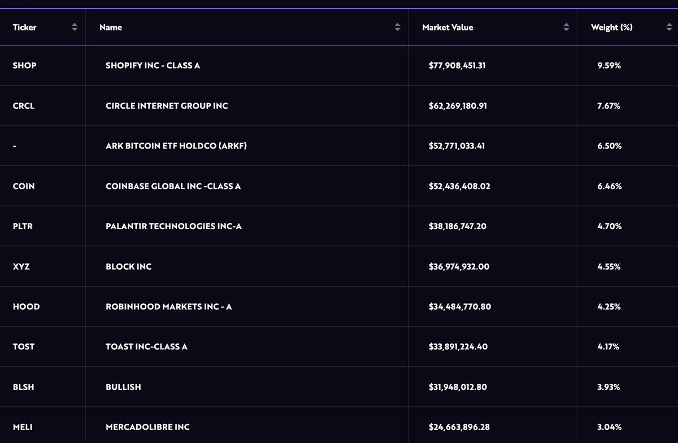The image size is (678, 443).
Task: Click the Name header label
Action: point(111,27)
